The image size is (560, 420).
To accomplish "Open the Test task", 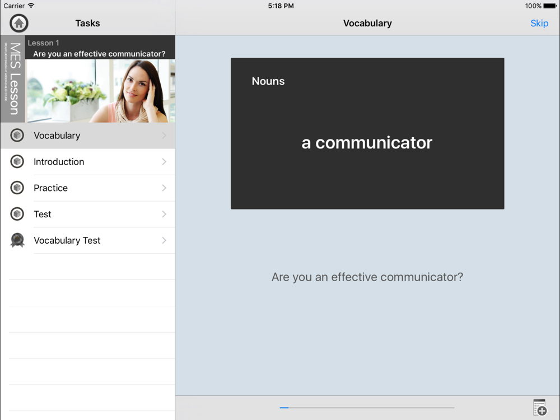I will click(88, 214).
